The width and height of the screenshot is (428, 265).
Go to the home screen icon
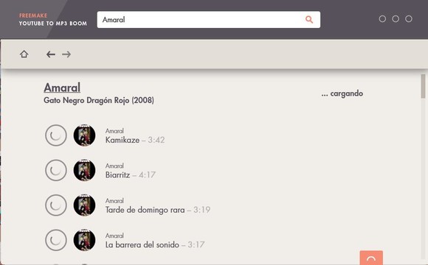[24, 54]
